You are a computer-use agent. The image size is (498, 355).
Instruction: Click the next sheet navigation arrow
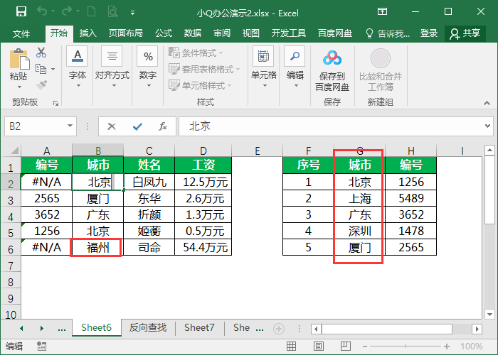click(x=41, y=329)
